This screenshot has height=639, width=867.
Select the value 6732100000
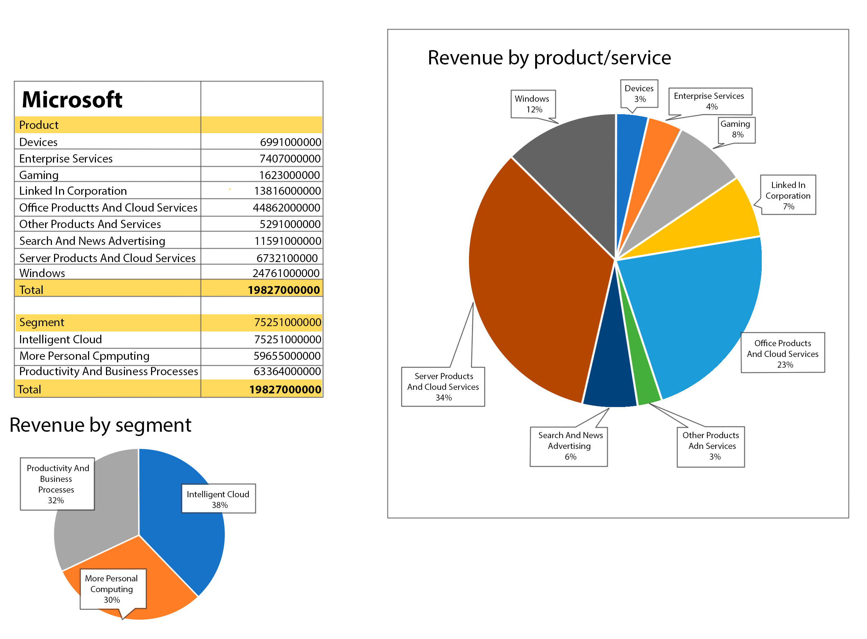coord(287,258)
